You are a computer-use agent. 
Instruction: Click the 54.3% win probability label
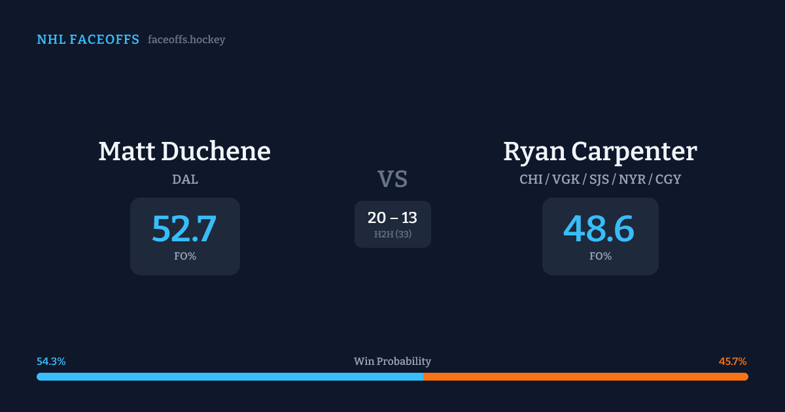click(x=51, y=362)
